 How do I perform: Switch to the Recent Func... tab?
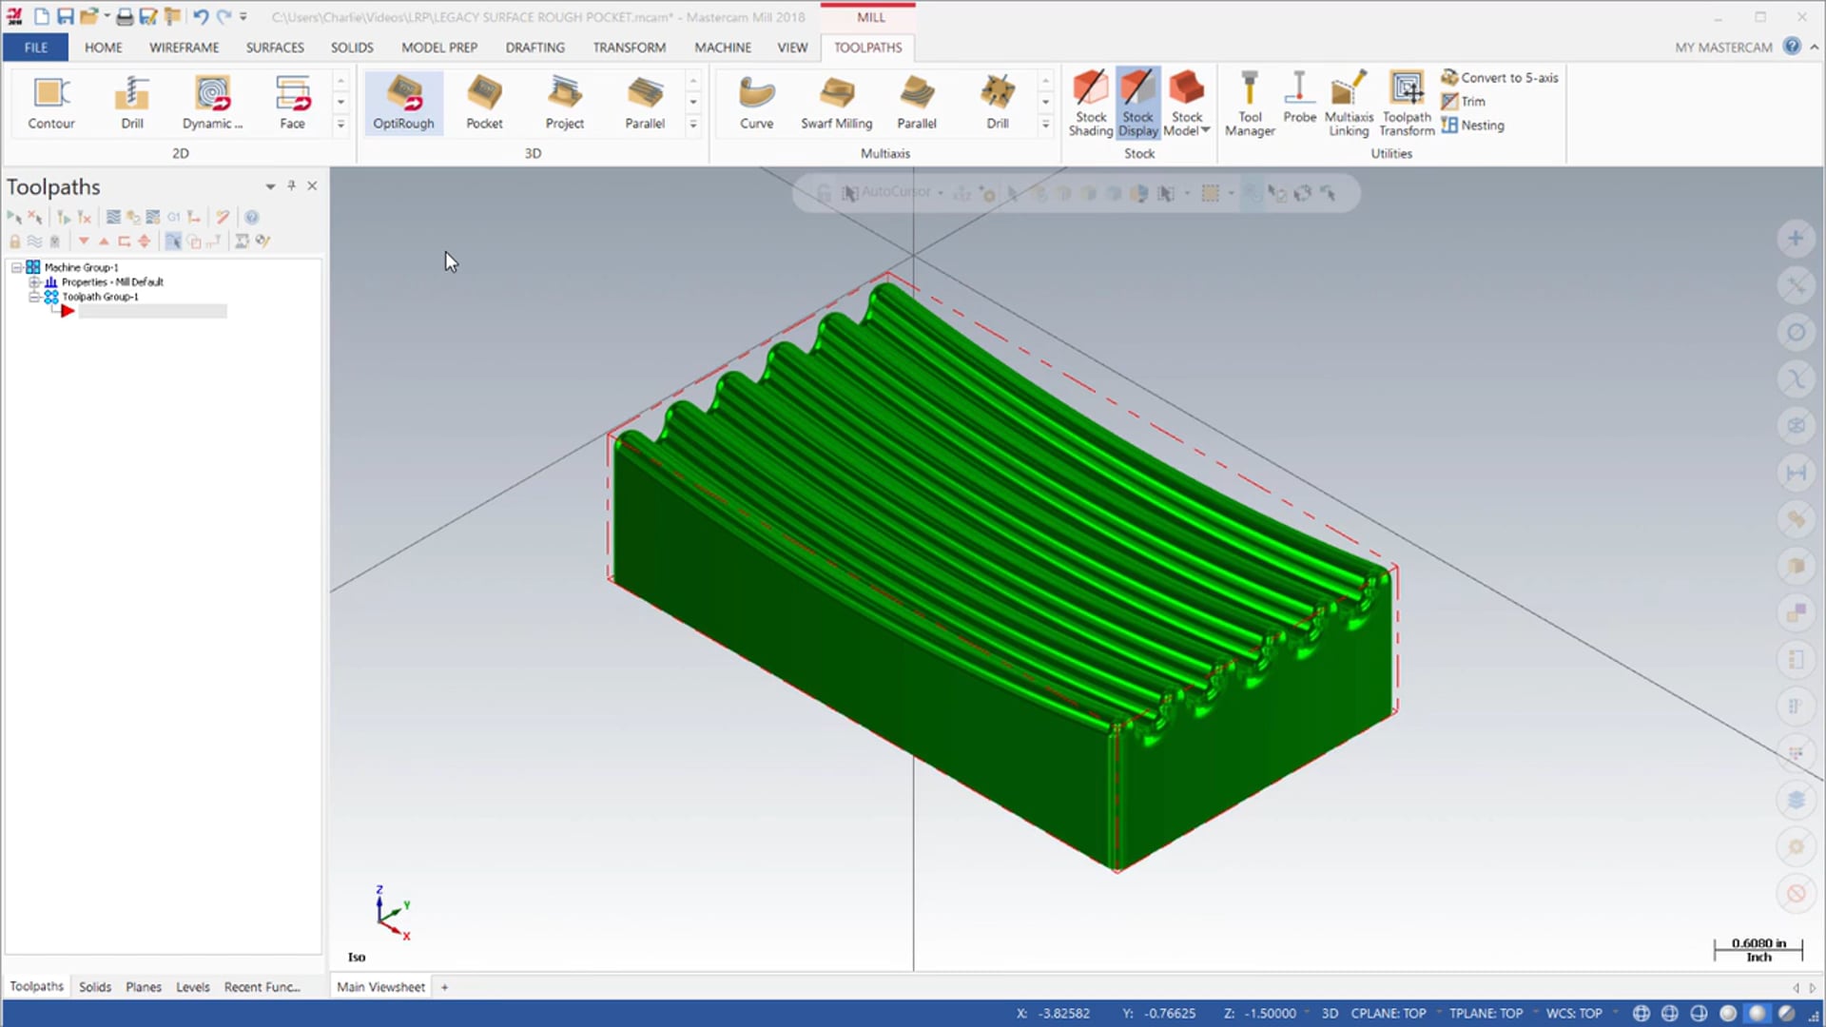point(261,987)
